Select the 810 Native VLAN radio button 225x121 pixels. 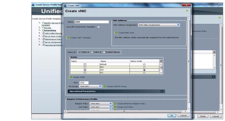pos(144,70)
